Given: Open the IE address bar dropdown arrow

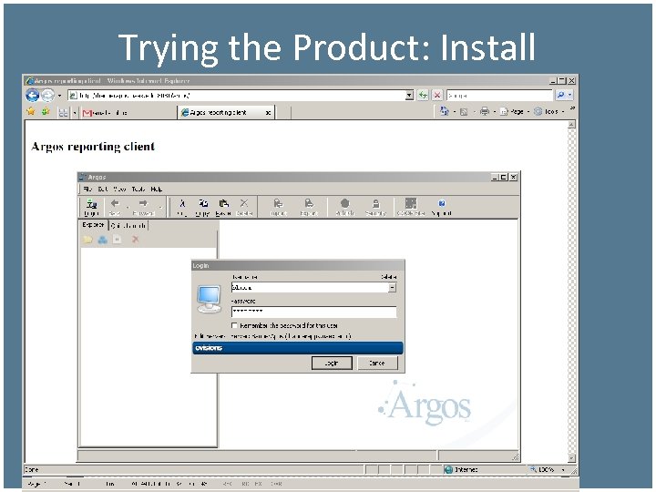Looking at the screenshot, I should click(410, 96).
